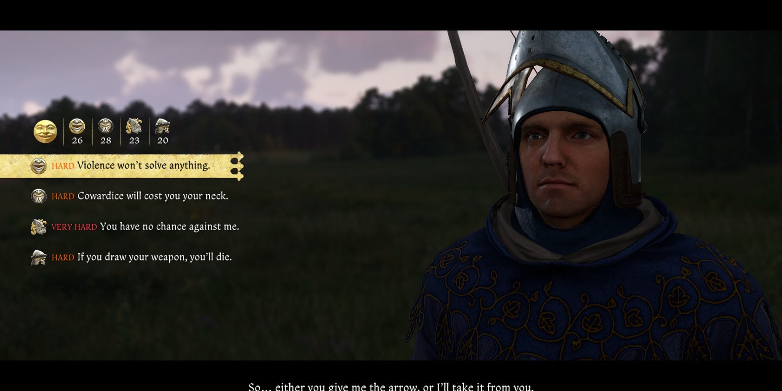Click the gold smiling face reputation icon

(45, 131)
